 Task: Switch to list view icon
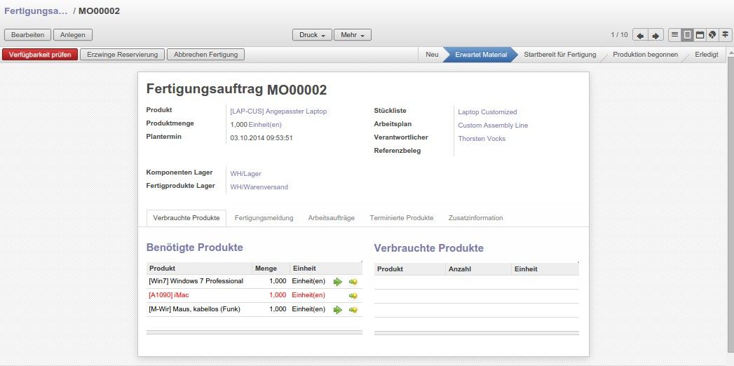click(x=674, y=35)
